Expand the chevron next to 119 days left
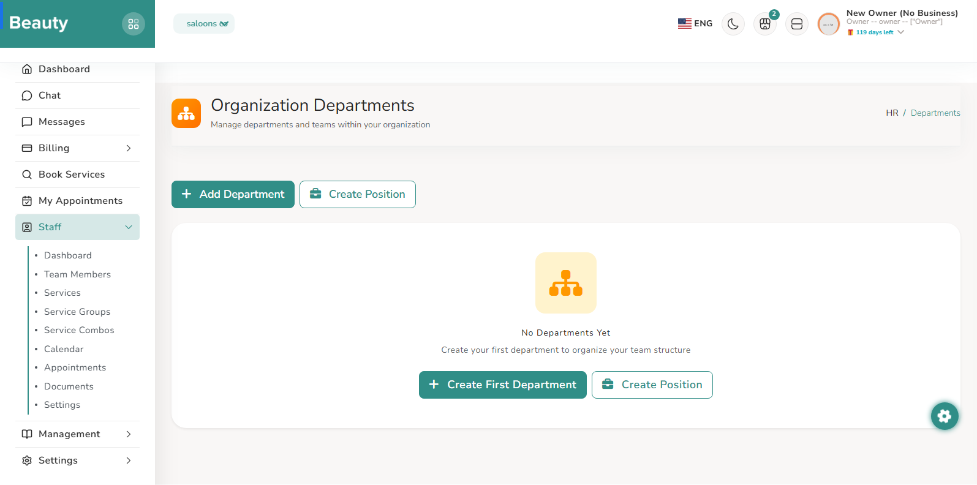Screen dimensions: 977x485 [x=900, y=32]
